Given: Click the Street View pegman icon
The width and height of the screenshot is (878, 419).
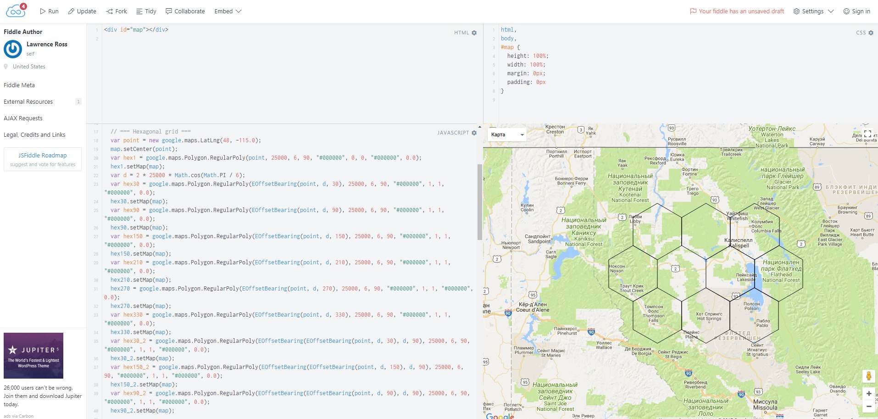Looking at the screenshot, I should point(868,376).
